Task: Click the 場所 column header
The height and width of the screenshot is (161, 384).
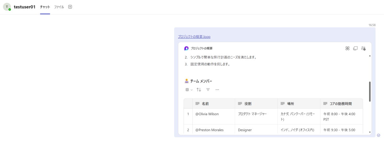Action: click(299, 104)
